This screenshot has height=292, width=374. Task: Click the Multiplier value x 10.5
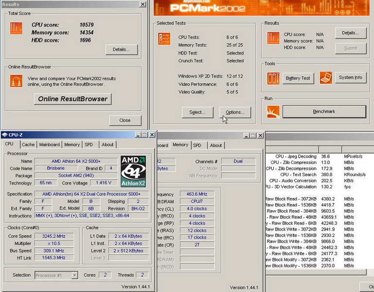[x=54, y=243]
